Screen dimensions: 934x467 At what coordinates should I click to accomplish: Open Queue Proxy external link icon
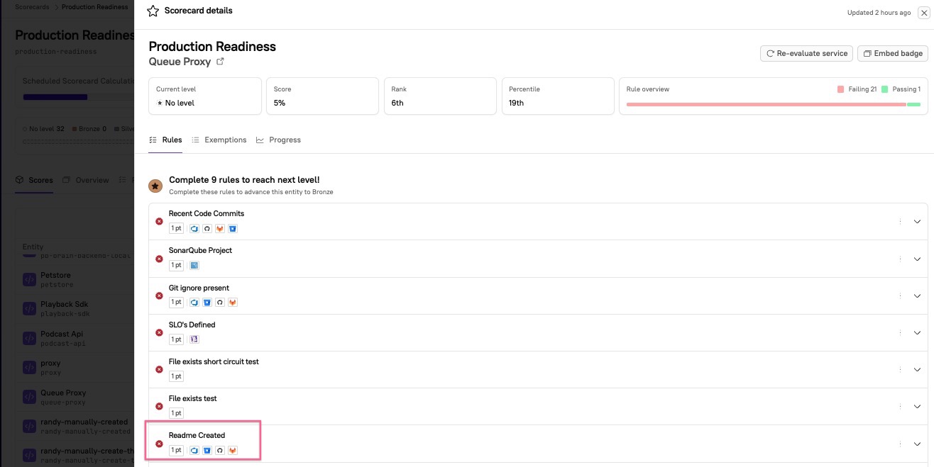(x=220, y=62)
